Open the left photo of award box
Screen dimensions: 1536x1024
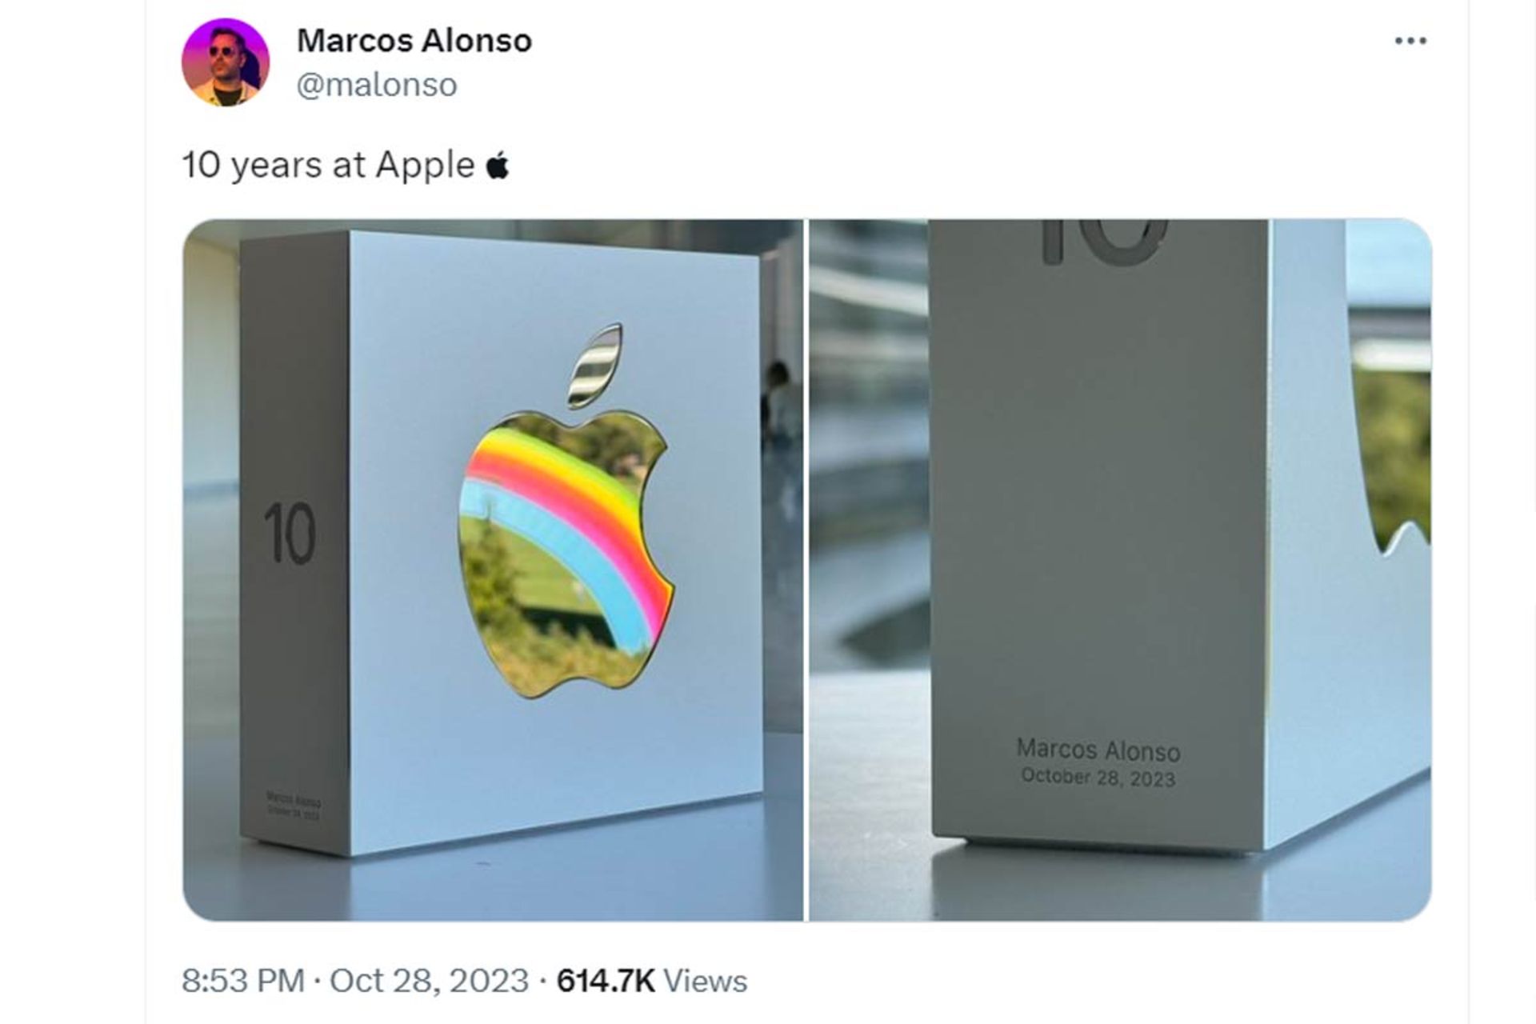point(493,570)
